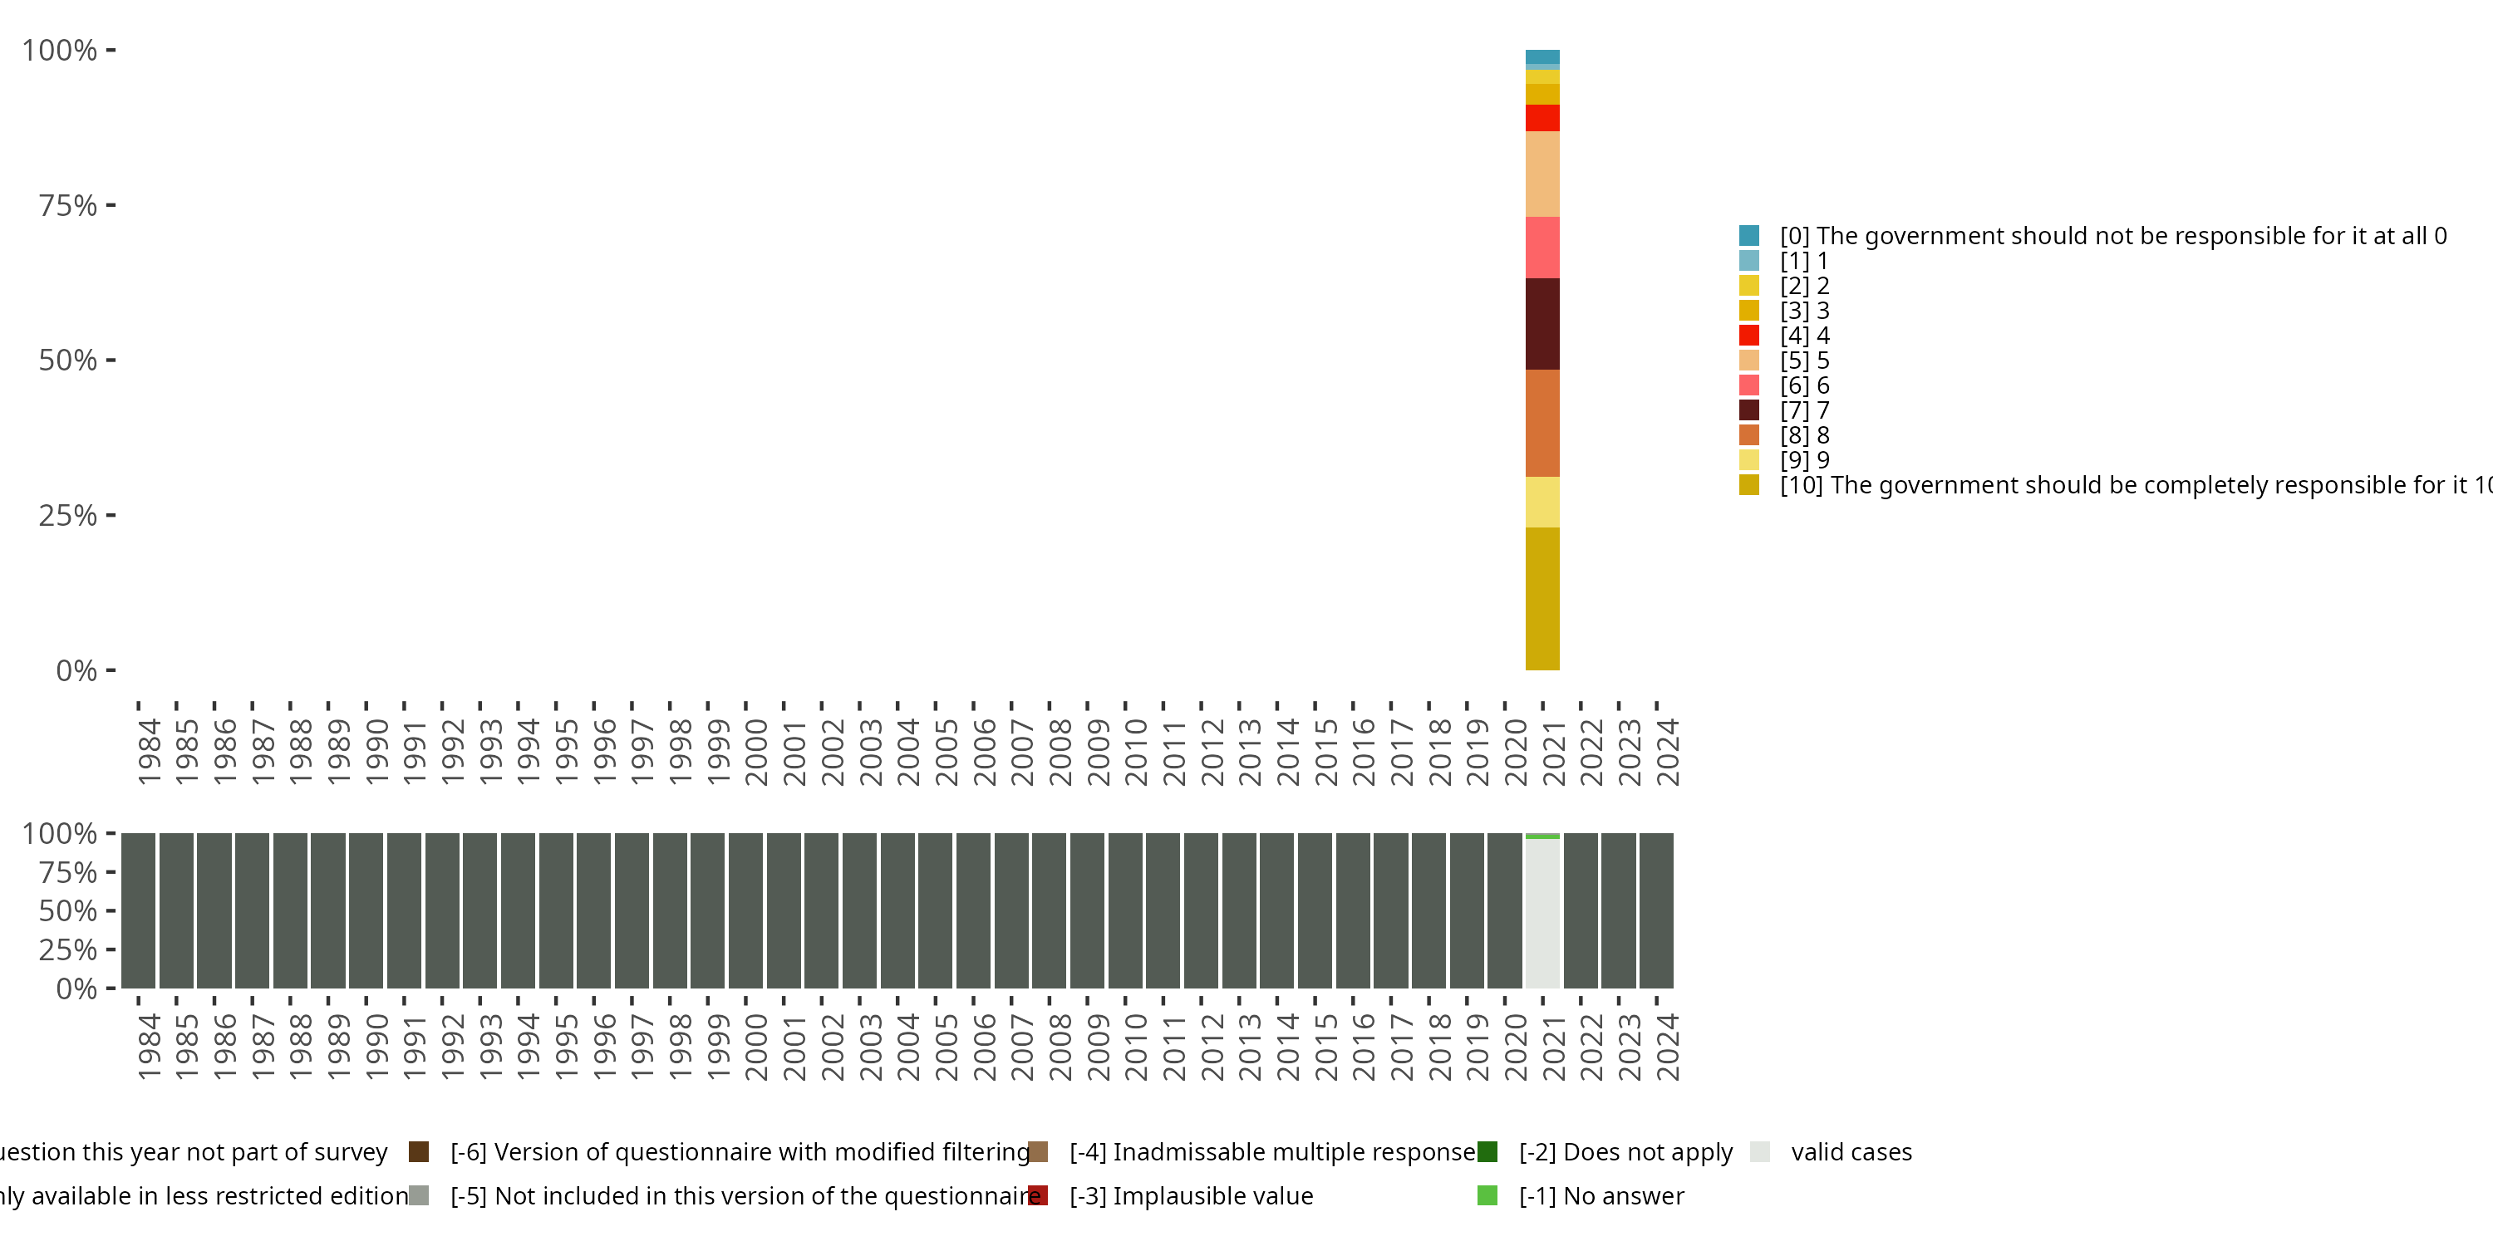Click the dark maroon [7] 7 legend swatch
This screenshot has height=1246, width=2493.
point(1748,410)
